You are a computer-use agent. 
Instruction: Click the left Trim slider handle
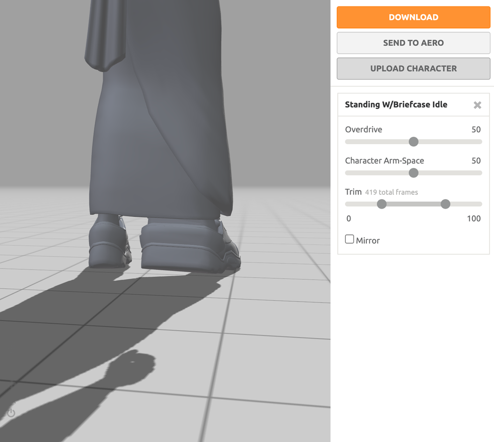(x=382, y=204)
